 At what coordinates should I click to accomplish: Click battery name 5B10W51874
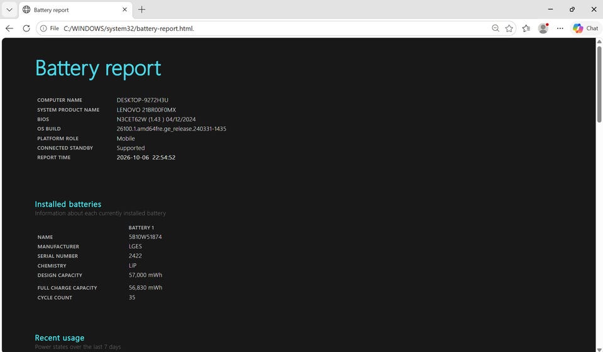coord(145,237)
